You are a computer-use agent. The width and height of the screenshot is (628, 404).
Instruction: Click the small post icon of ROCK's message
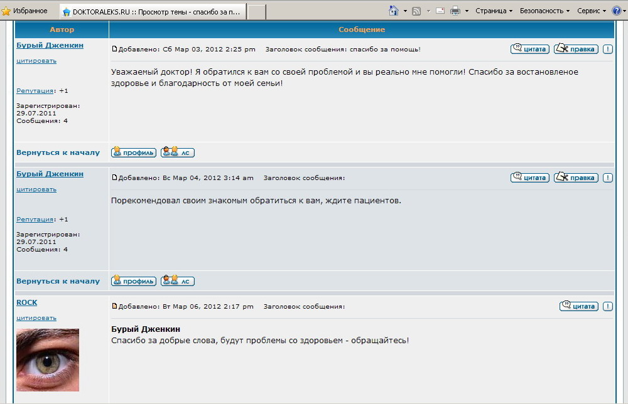[x=114, y=306]
